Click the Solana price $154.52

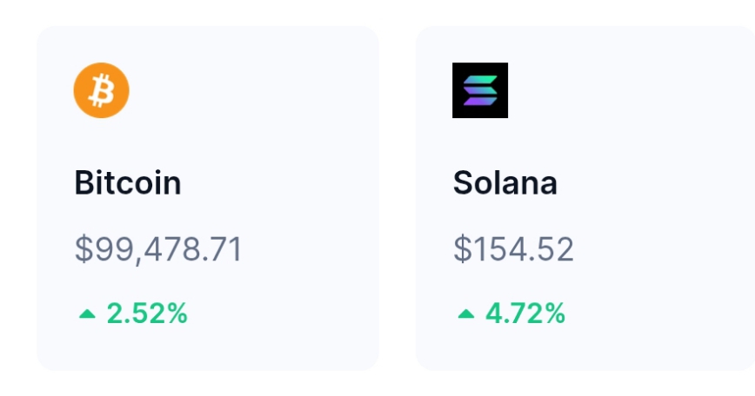[513, 249]
